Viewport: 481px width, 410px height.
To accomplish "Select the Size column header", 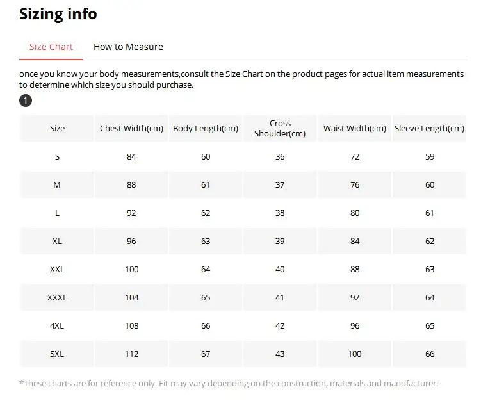I will [57, 128].
